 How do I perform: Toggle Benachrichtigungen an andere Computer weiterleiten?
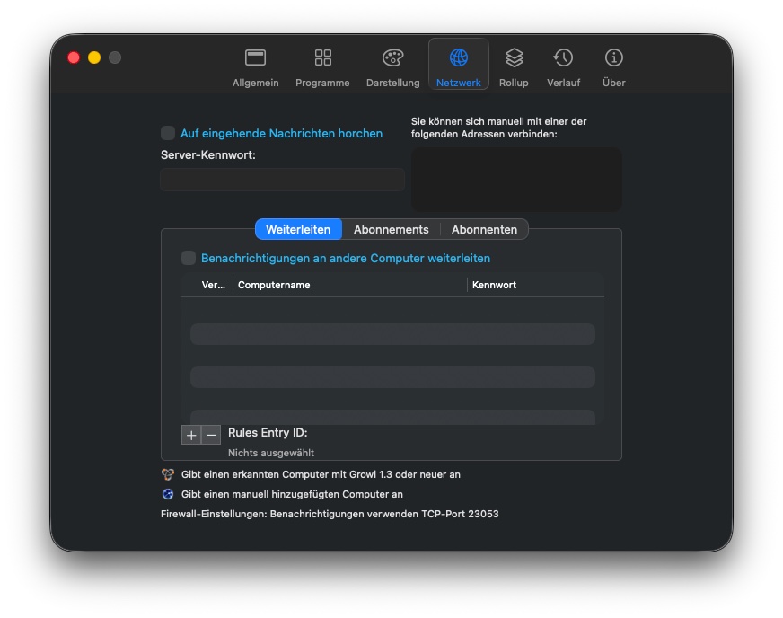tap(189, 258)
